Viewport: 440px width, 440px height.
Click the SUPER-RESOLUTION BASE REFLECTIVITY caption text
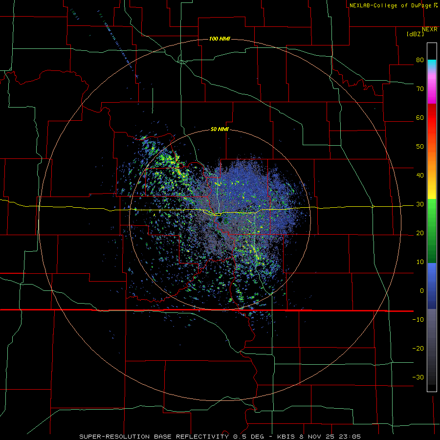(154, 437)
